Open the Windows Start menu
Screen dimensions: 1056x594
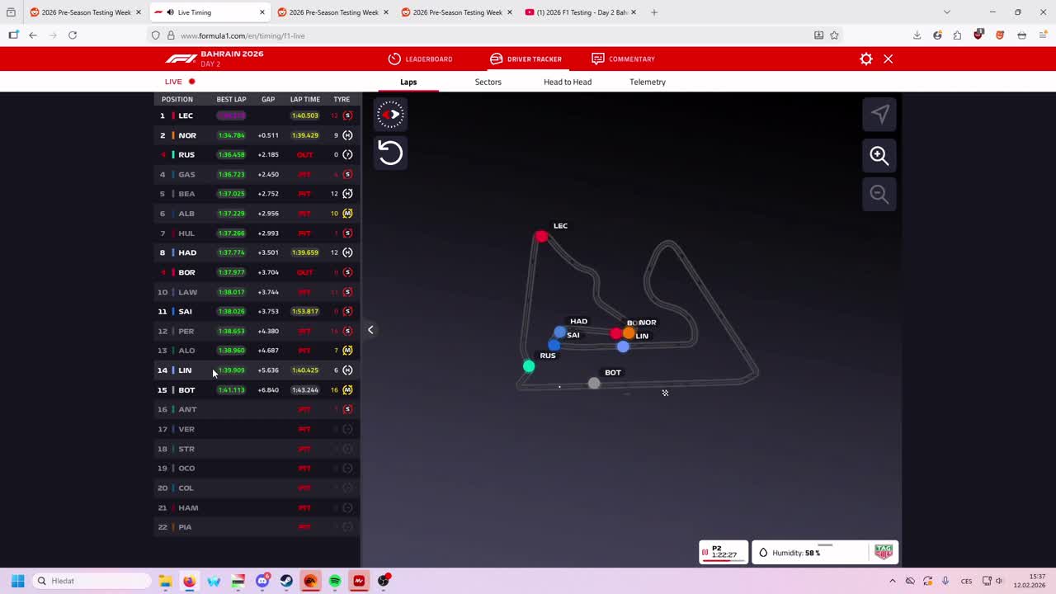coord(17,581)
